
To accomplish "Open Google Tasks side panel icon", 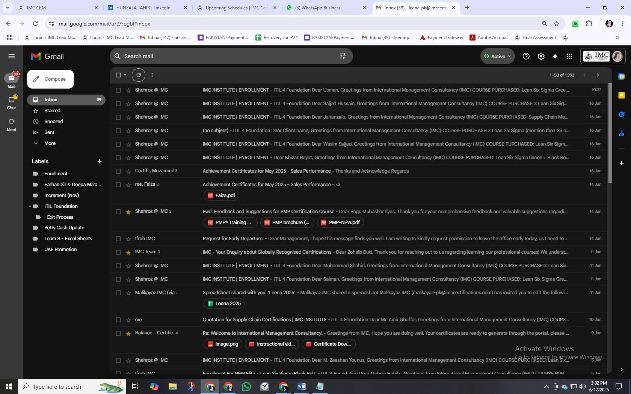I will tap(622, 114).
